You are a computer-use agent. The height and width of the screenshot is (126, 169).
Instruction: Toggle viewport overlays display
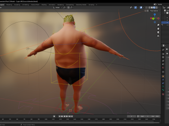(141, 7)
